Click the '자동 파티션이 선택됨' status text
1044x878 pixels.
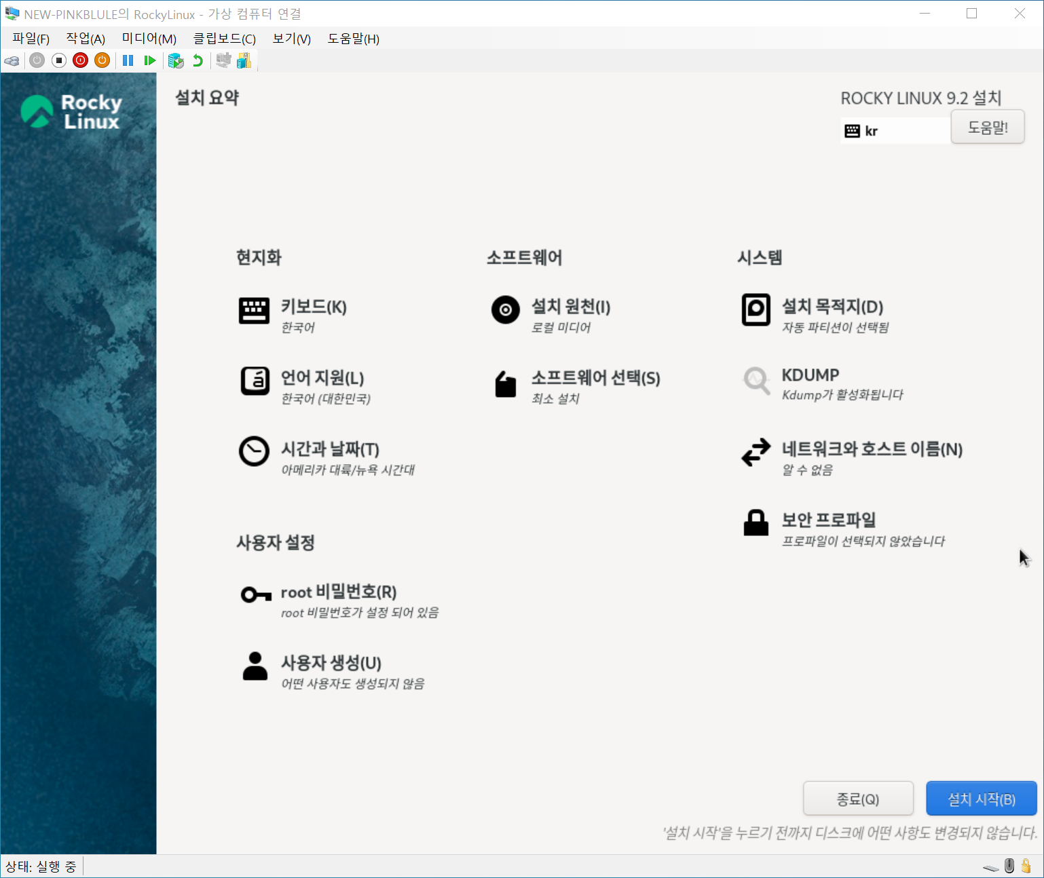click(836, 328)
